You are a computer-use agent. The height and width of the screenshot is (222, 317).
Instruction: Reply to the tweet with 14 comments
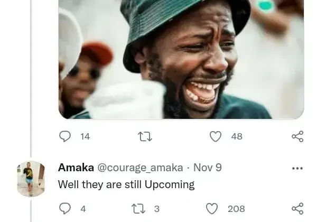[65, 136]
